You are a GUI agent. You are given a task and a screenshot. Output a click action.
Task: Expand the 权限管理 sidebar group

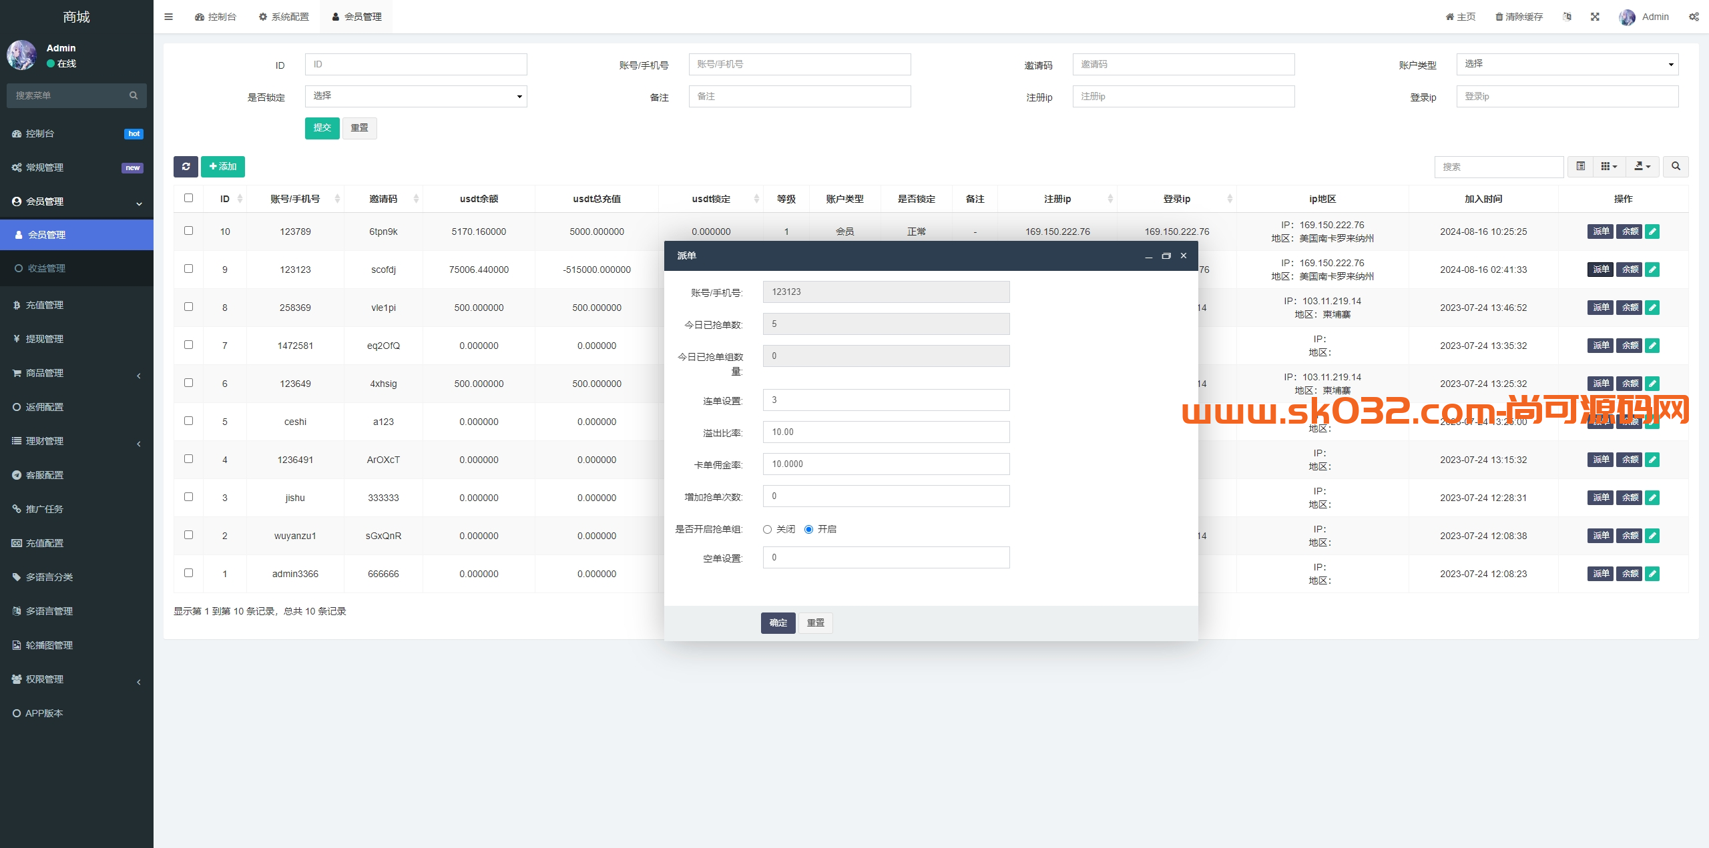pyautogui.click(x=77, y=679)
